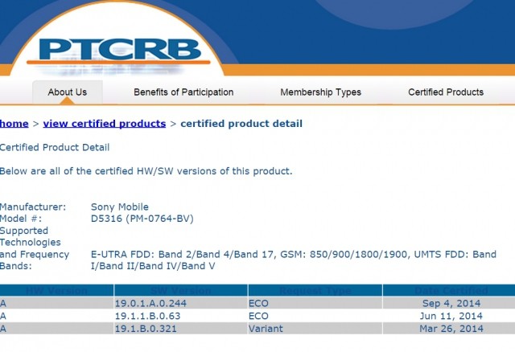Follow the home breadcrumb link
The image size is (515, 352).
[x=14, y=124]
